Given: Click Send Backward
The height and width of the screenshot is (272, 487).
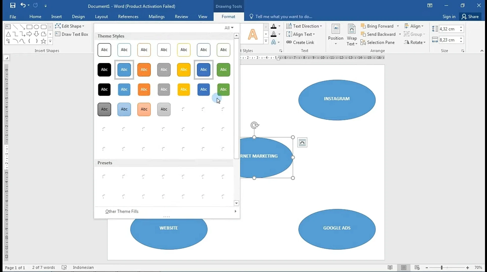Looking at the screenshot, I should tap(378, 34).
